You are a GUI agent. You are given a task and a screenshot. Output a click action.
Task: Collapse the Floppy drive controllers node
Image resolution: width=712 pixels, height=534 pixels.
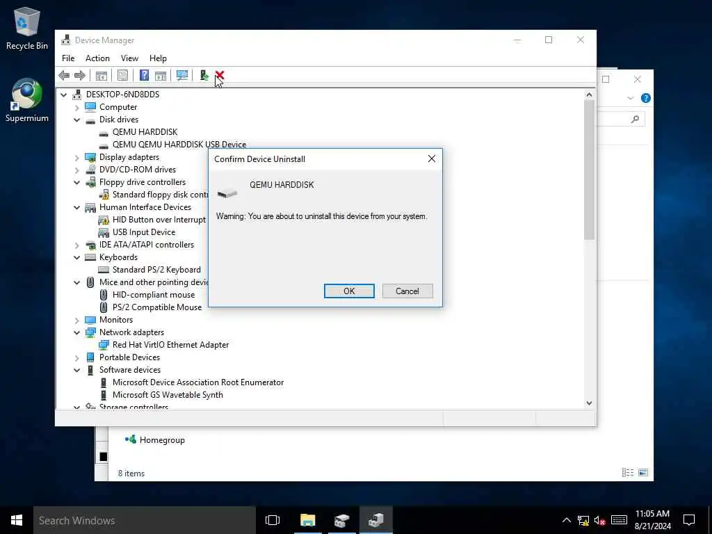76,182
